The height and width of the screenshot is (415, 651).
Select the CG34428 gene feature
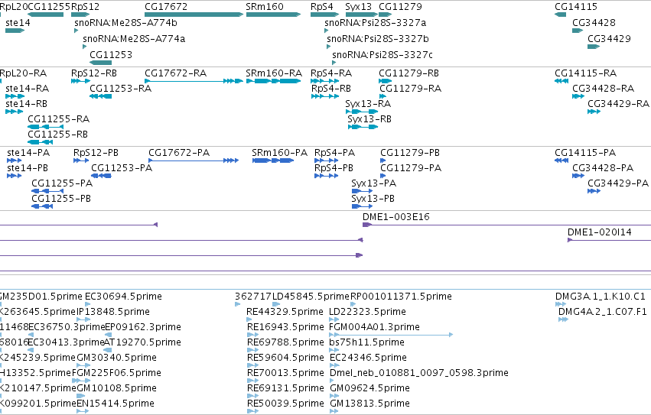578,31
